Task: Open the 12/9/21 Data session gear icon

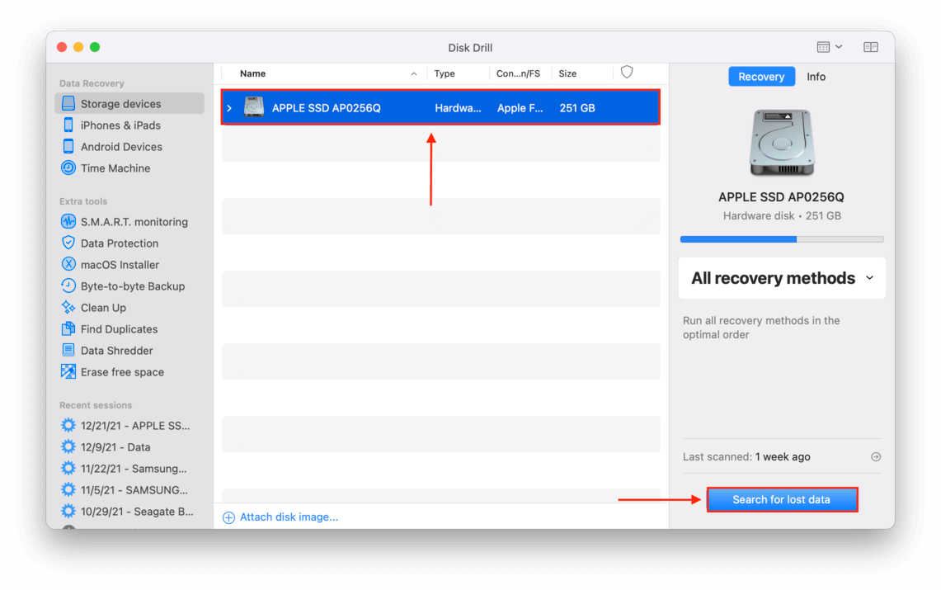Action: click(x=68, y=446)
